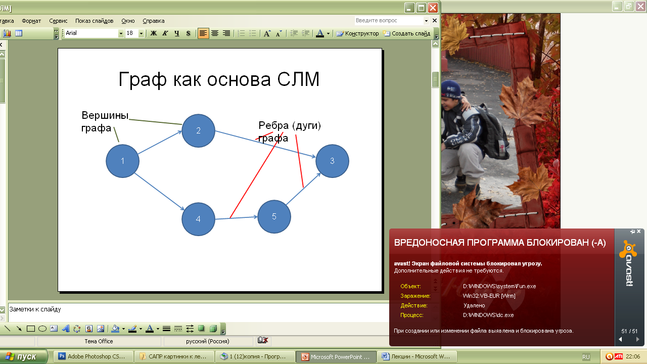This screenshot has width=647, height=364.
Task: Click the spelling check status icon
Action: (x=262, y=341)
